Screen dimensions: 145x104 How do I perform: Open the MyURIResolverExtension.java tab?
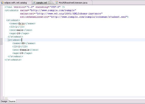click(x=73, y=3)
